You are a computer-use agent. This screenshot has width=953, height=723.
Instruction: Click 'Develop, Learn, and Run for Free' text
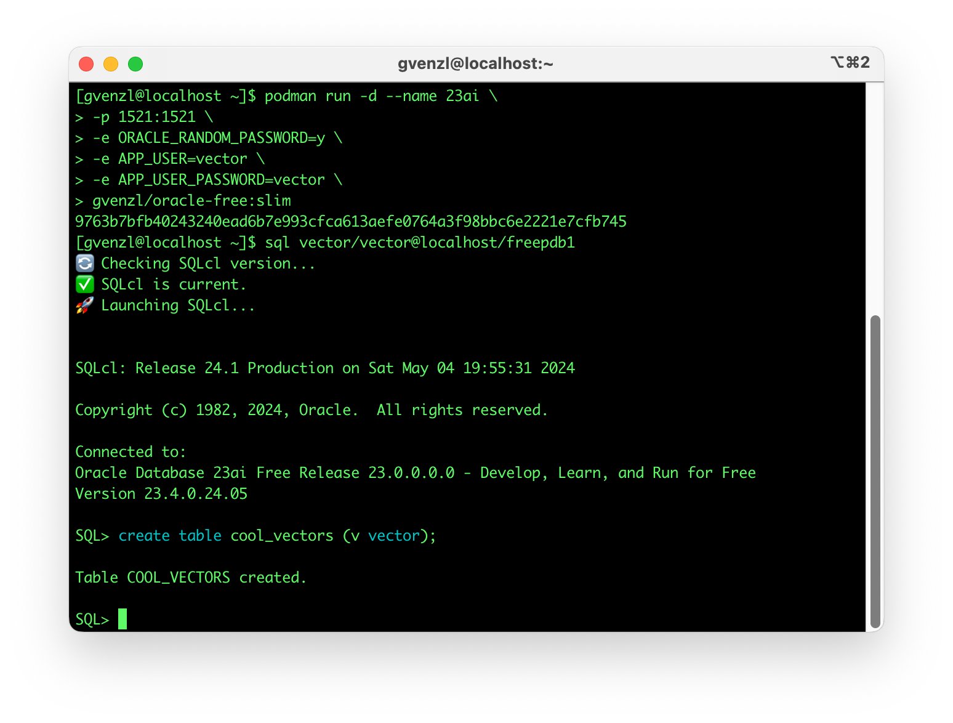pyautogui.click(x=618, y=473)
